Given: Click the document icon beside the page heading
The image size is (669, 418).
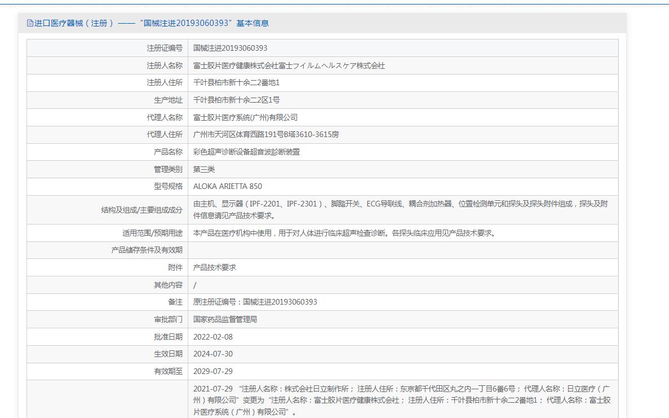Looking at the screenshot, I should pos(30,23).
